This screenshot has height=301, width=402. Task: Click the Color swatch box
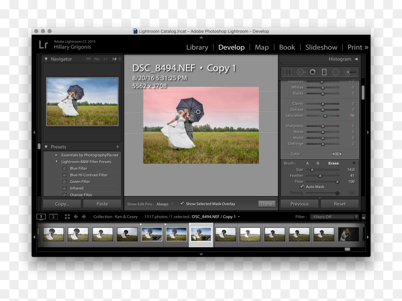(337, 154)
